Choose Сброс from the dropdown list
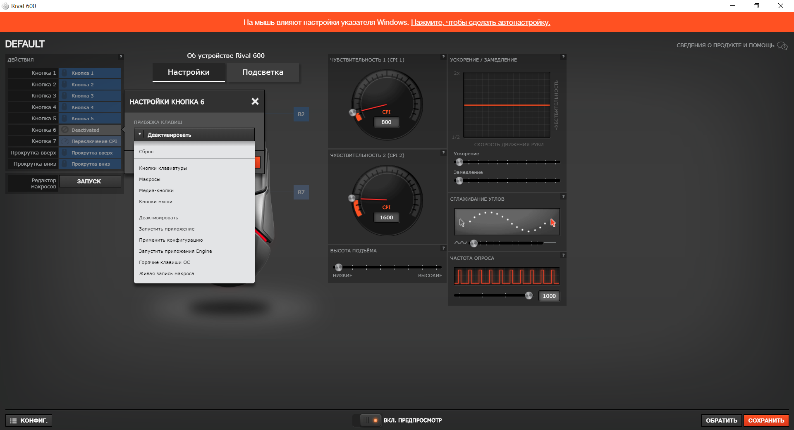Image resolution: width=794 pixels, height=430 pixels. tap(194, 152)
